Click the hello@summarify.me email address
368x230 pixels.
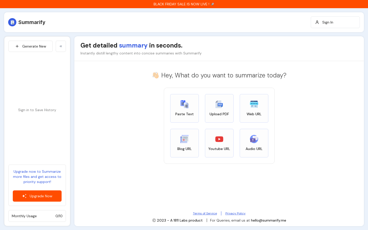coord(269,220)
